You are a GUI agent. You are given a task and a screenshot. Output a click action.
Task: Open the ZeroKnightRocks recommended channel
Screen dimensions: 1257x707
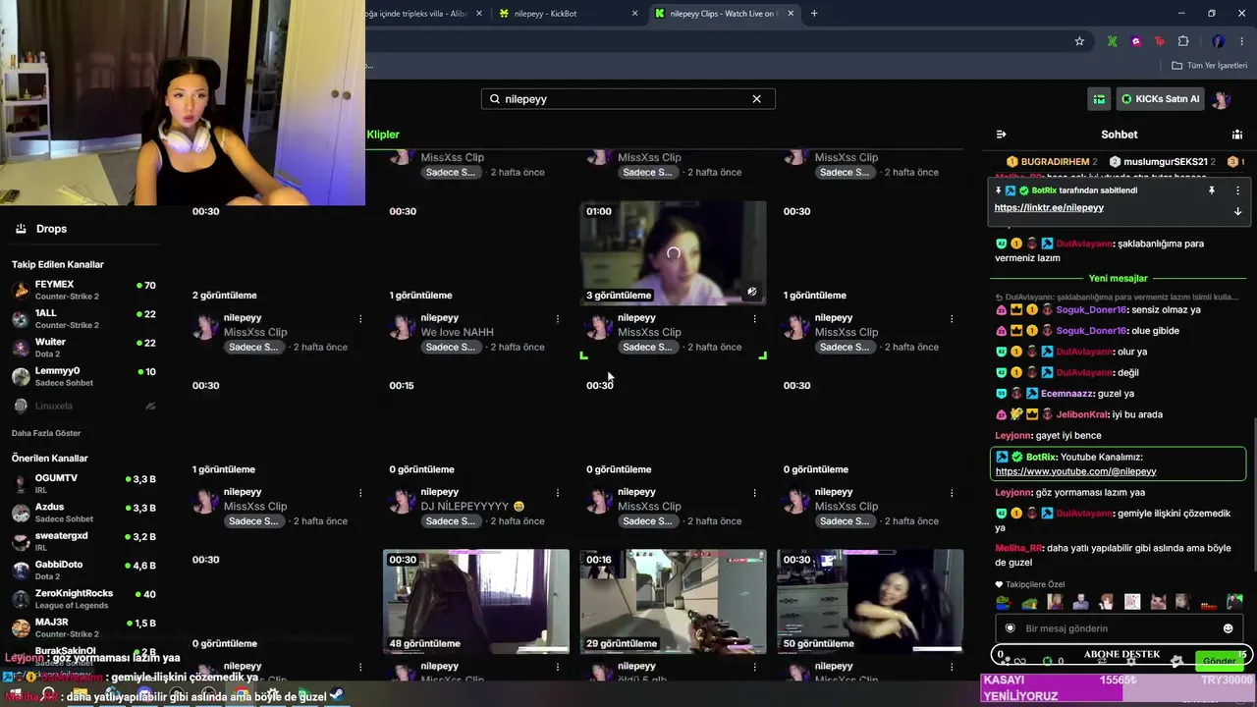click(84, 599)
